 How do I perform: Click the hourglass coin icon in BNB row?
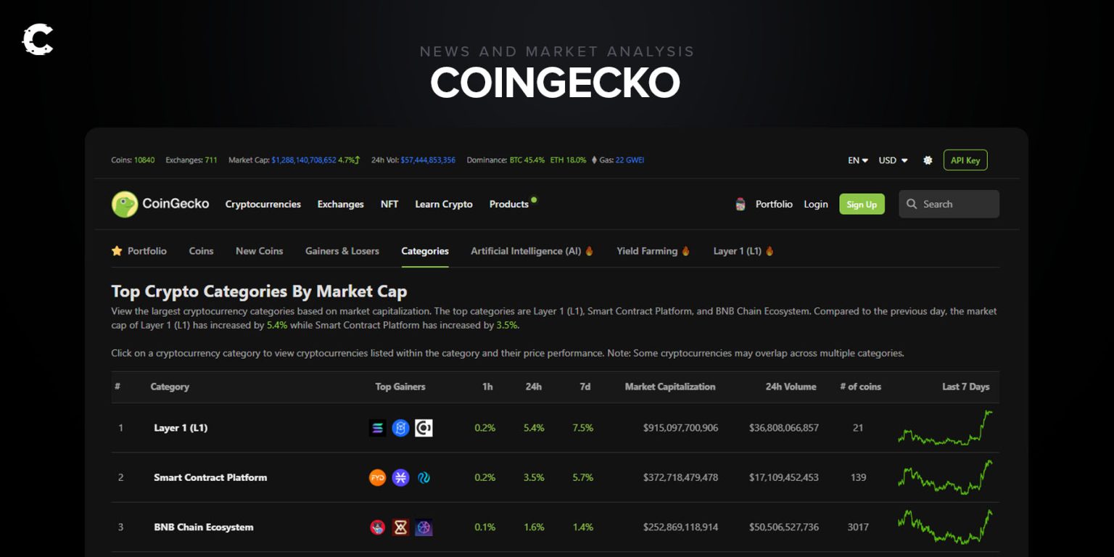[400, 527]
